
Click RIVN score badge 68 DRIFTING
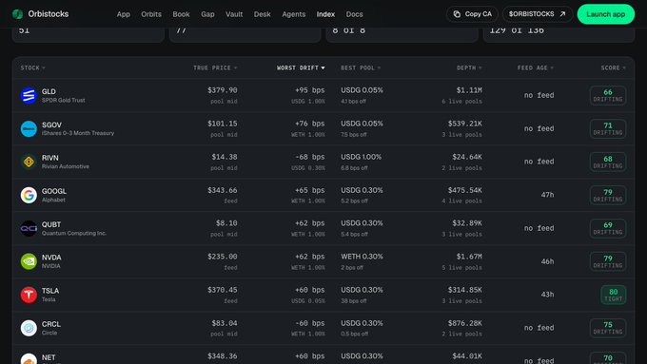(x=608, y=162)
